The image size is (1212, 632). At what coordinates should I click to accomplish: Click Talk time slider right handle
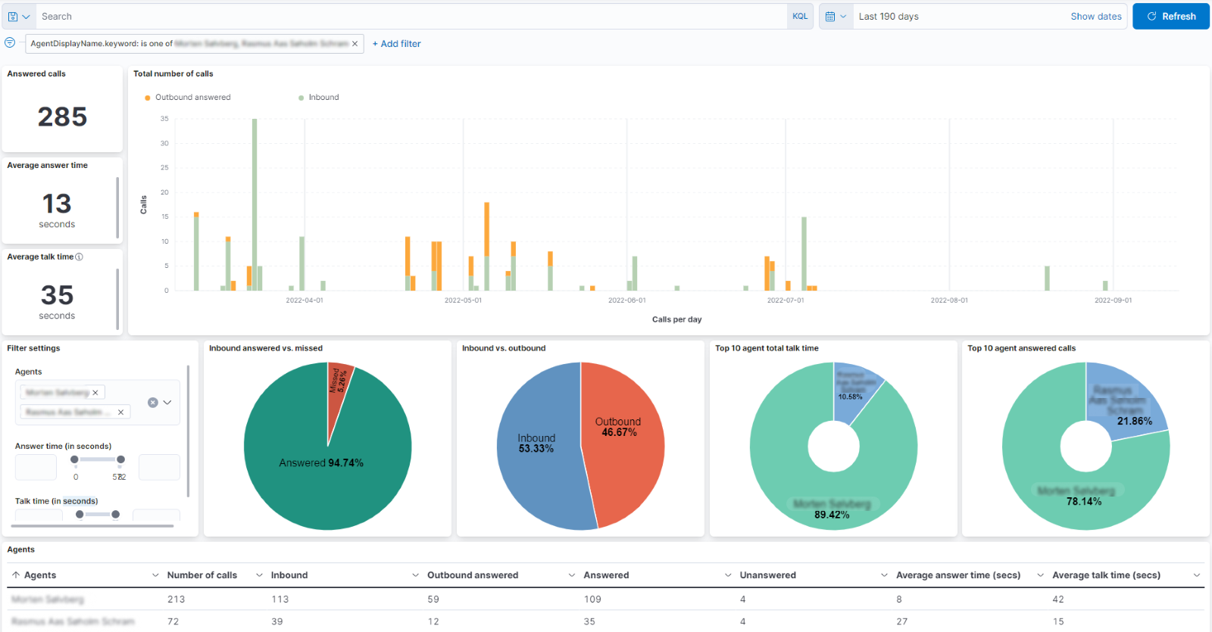coord(115,515)
